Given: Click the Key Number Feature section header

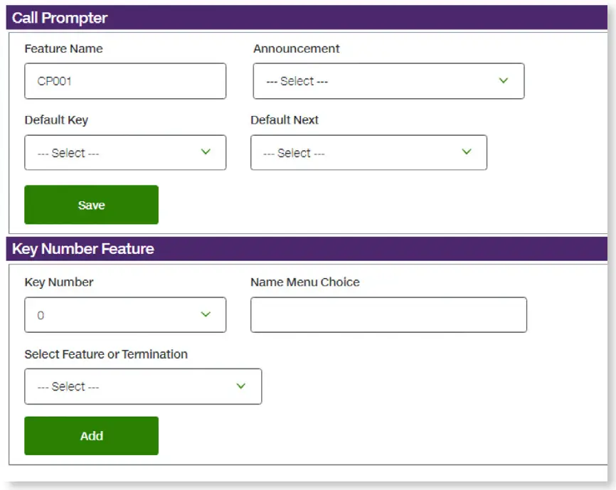Looking at the screenshot, I should (x=83, y=249).
